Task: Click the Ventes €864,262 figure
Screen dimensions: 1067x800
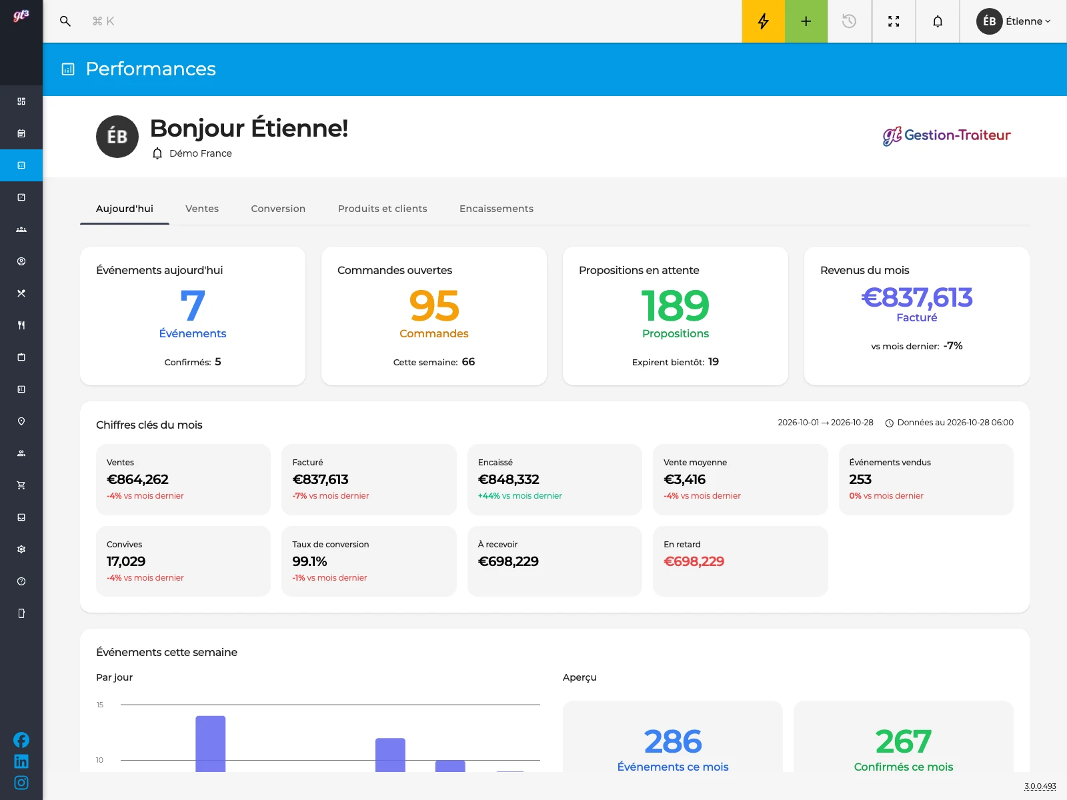Action: [137, 479]
